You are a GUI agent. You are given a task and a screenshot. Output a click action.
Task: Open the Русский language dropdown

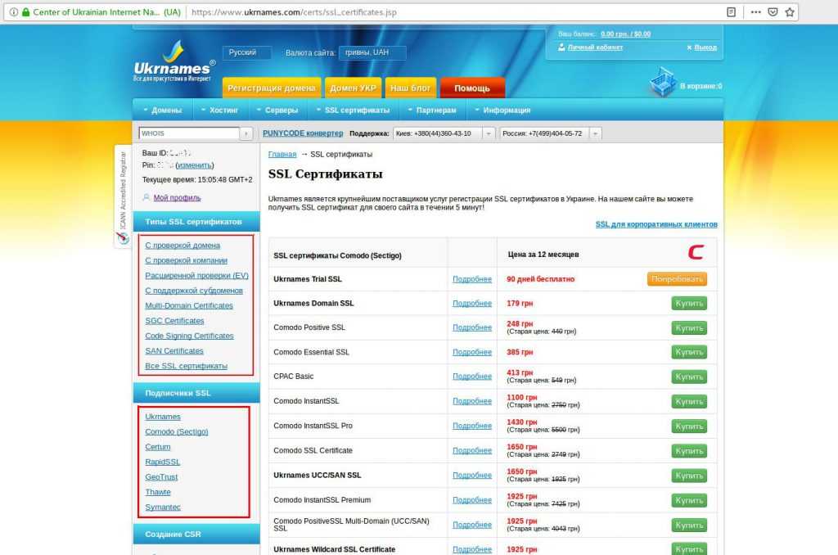pos(247,52)
